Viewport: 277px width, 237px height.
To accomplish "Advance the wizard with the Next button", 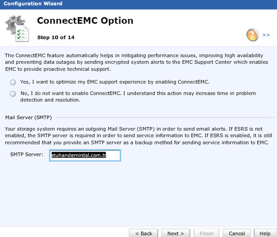I will [176, 233].
